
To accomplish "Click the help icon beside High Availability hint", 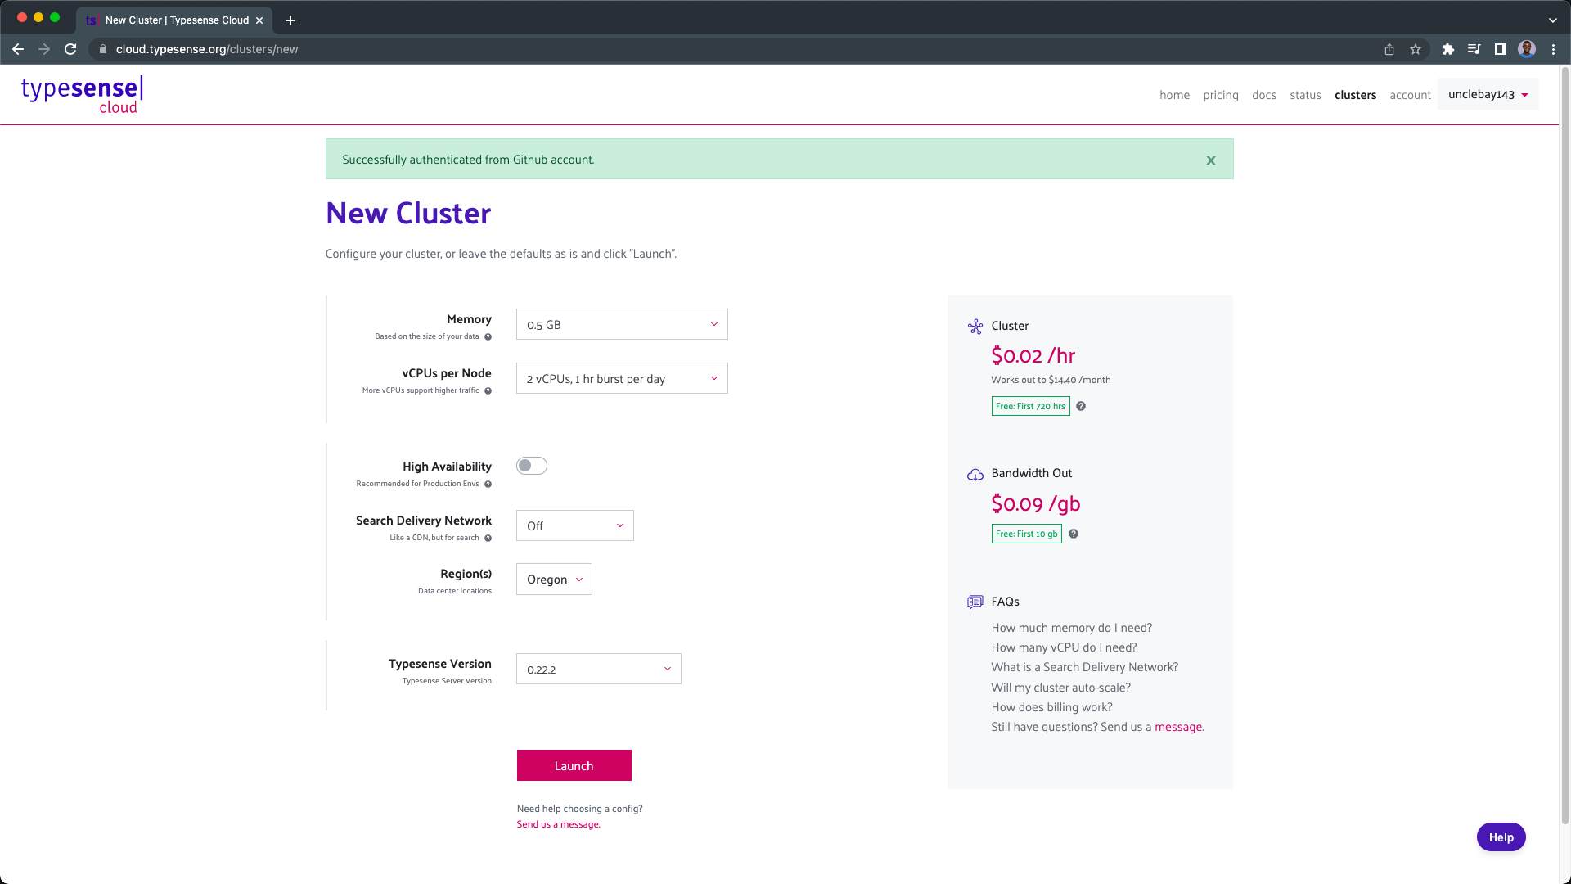I will [488, 485].
